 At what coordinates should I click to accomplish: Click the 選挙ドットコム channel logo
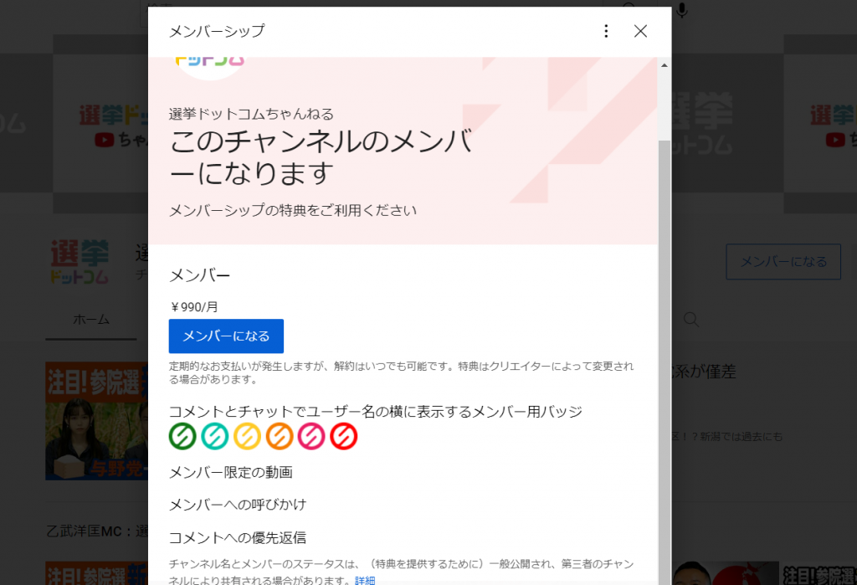[x=80, y=262]
